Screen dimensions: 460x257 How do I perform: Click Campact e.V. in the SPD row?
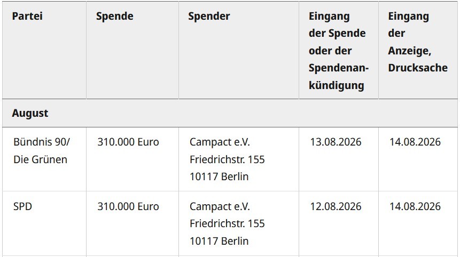220,206
